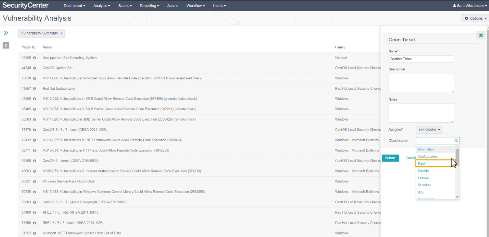Open info icon next to plugin 48405

coord(35,109)
